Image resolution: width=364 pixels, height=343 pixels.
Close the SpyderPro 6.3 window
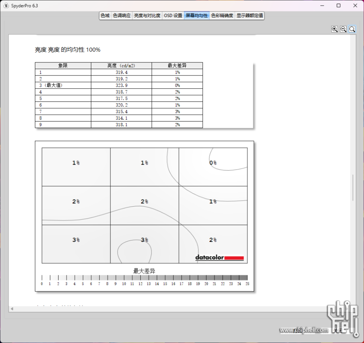pyautogui.click(x=355, y=6)
